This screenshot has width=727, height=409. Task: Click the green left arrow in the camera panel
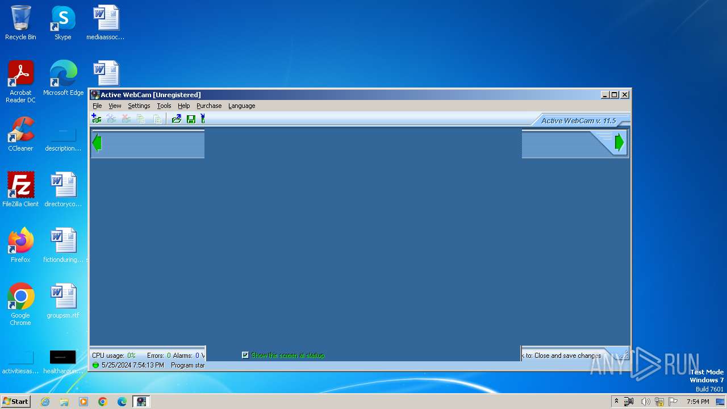pos(97,143)
